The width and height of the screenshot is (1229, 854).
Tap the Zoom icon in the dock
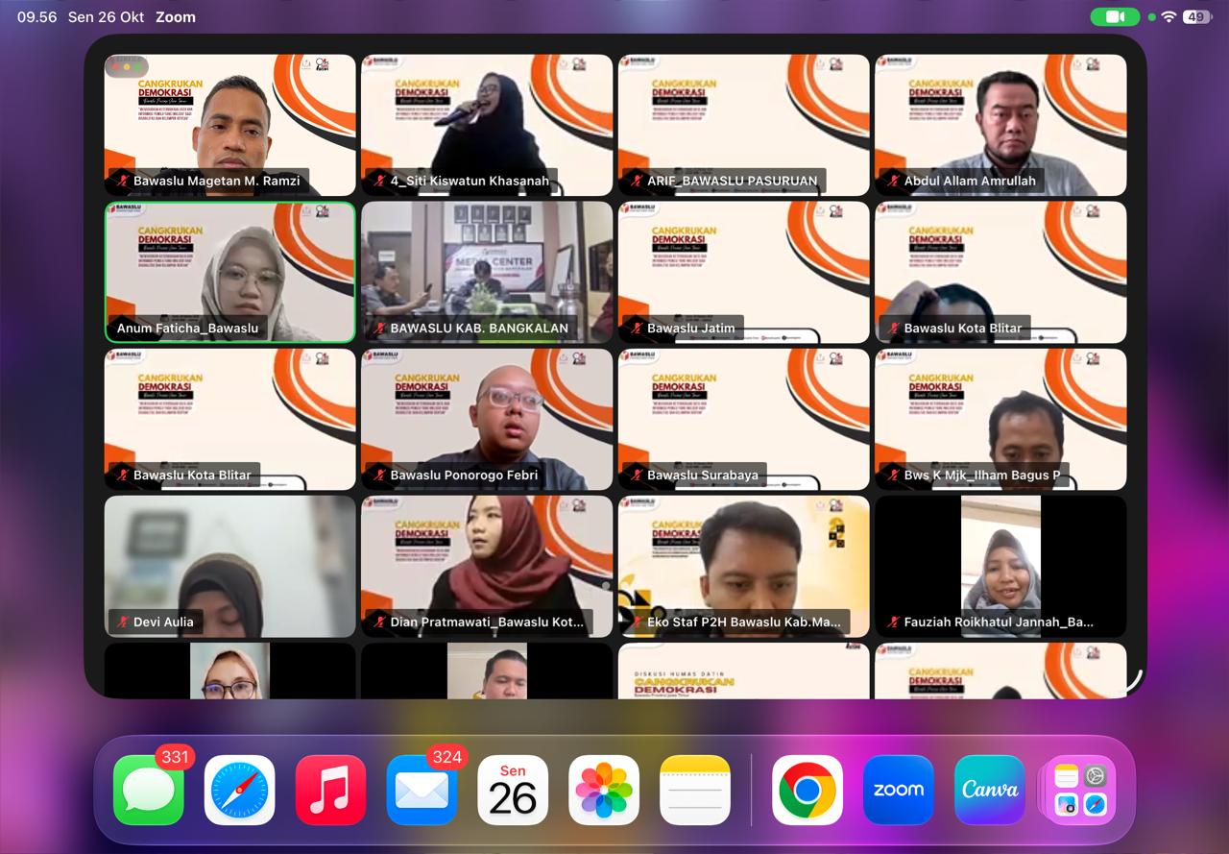[x=899, y=790]
